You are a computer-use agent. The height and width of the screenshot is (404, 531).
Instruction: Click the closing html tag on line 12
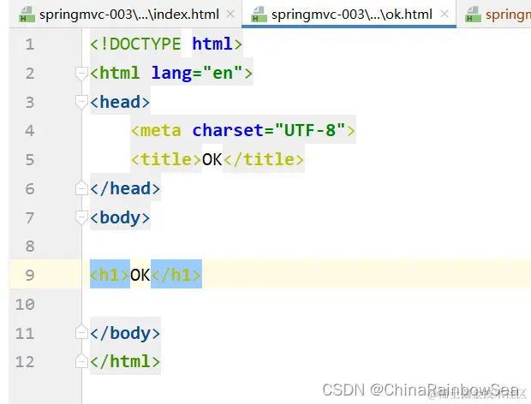125,361
